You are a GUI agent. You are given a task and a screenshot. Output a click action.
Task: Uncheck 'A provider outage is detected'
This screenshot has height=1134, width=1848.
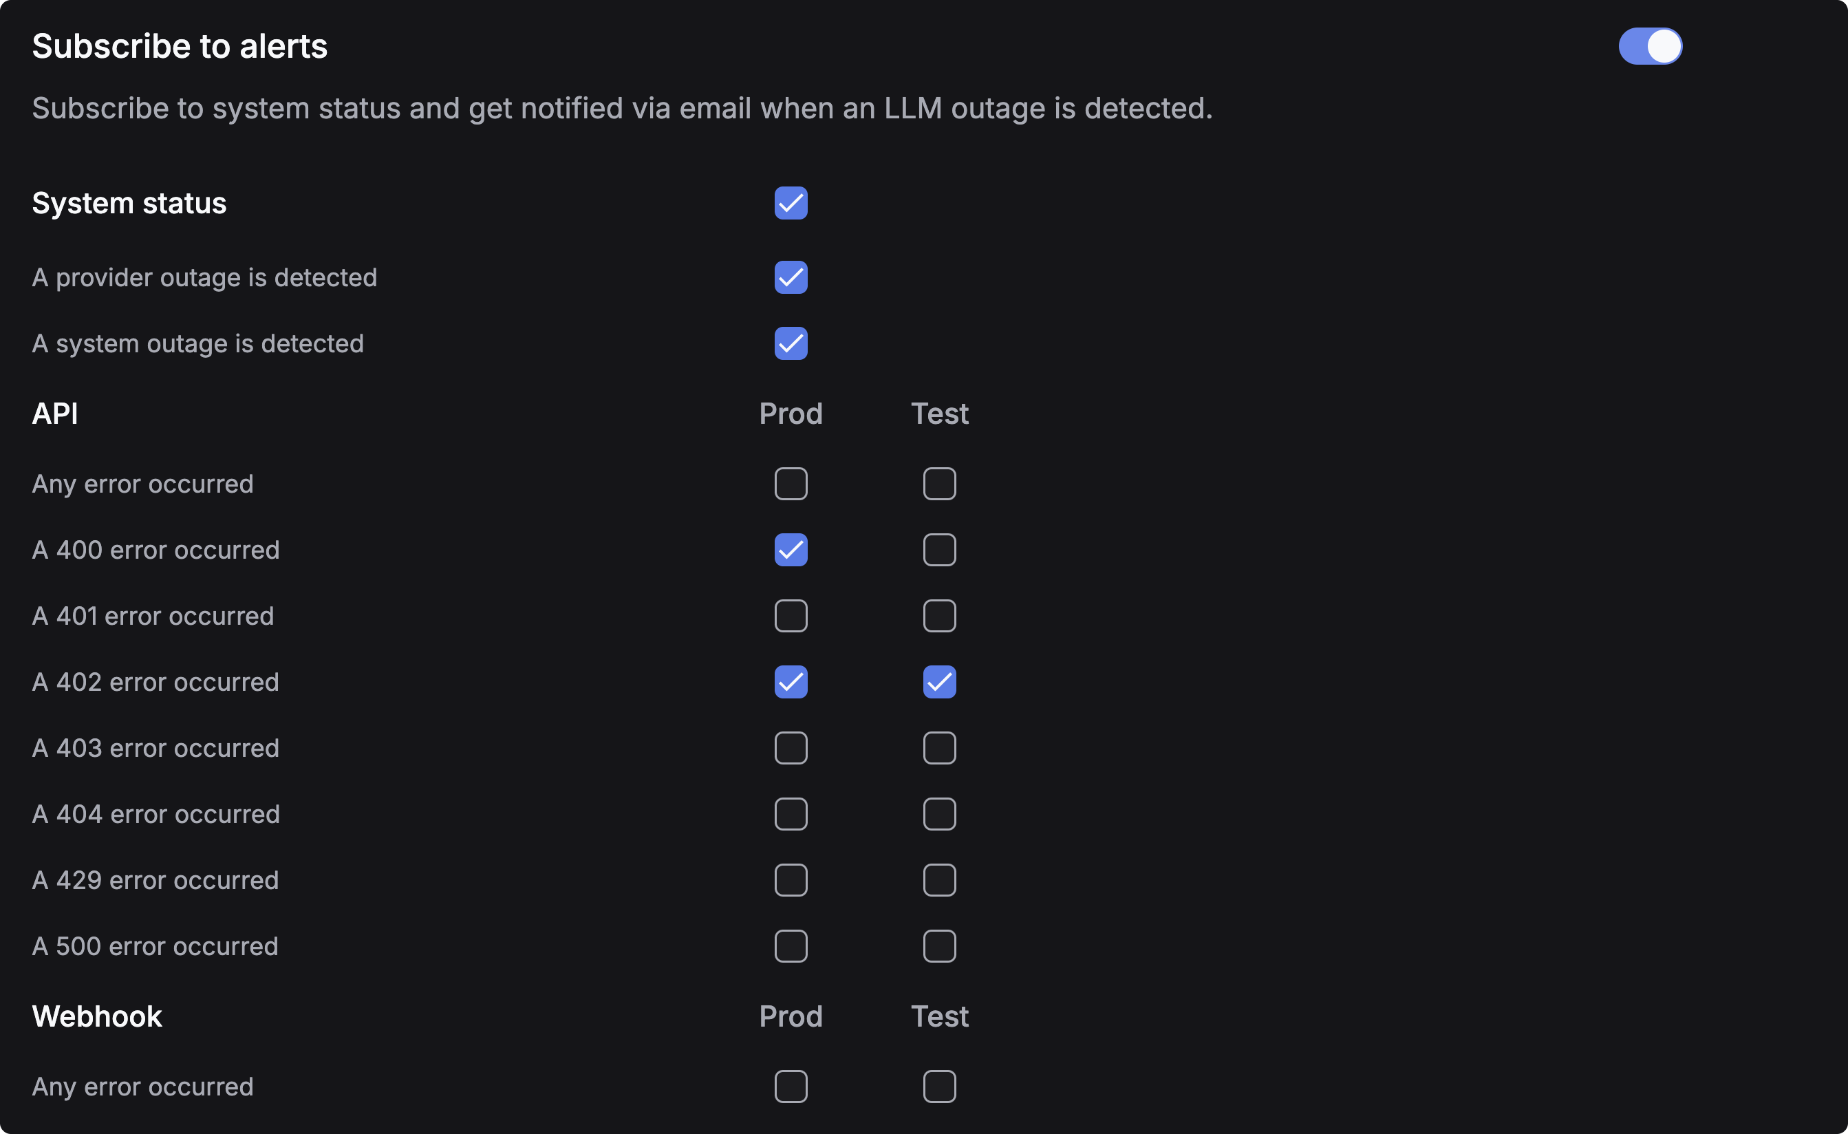point(791,277)
